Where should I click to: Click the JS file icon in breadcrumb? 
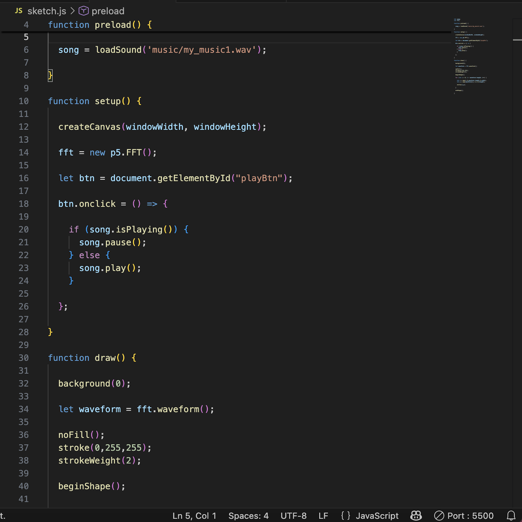pyautogui.click(x=19, y=11)
